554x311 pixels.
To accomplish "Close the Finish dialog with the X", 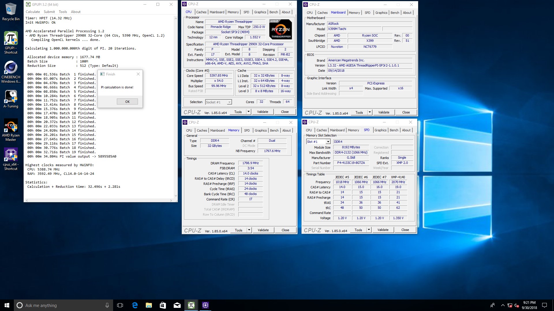I will (138, 74).
